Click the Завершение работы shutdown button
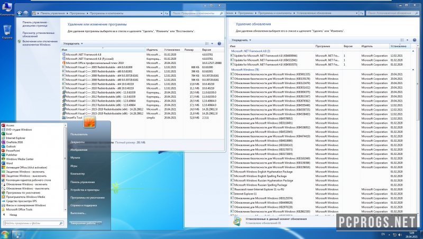Viewport: 423px width, 239px height. (x=83, y=223)
